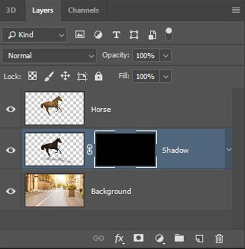Delete layer with the trash icon
The height and width of the screenshot is (249, 245).
pyautogui.click(x=219, y=238)
